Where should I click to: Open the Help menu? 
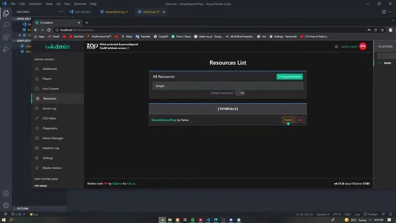point(93,4)
